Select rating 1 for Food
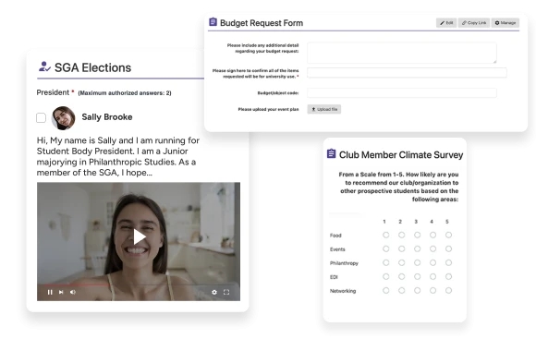536x351 pixels. pos(386,236)
